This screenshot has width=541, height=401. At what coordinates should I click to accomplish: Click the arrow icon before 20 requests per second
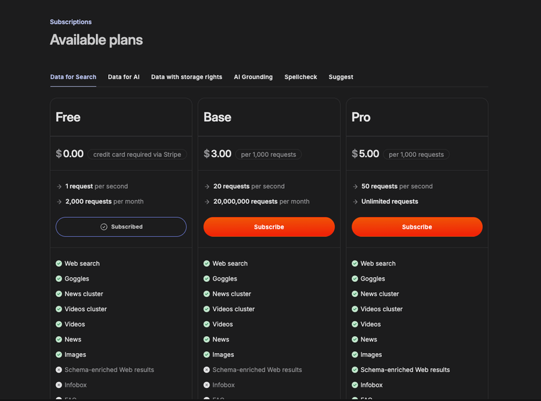point(208,186)
